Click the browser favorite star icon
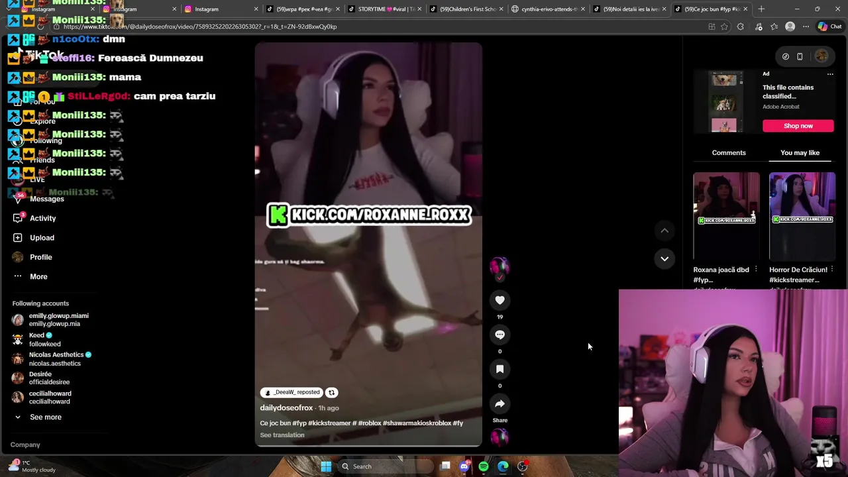 coord(724,26)
